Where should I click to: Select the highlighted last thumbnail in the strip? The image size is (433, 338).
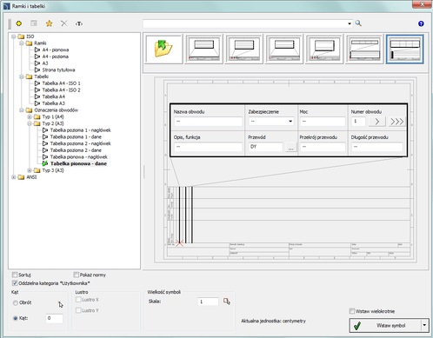[x=405, y=49]
